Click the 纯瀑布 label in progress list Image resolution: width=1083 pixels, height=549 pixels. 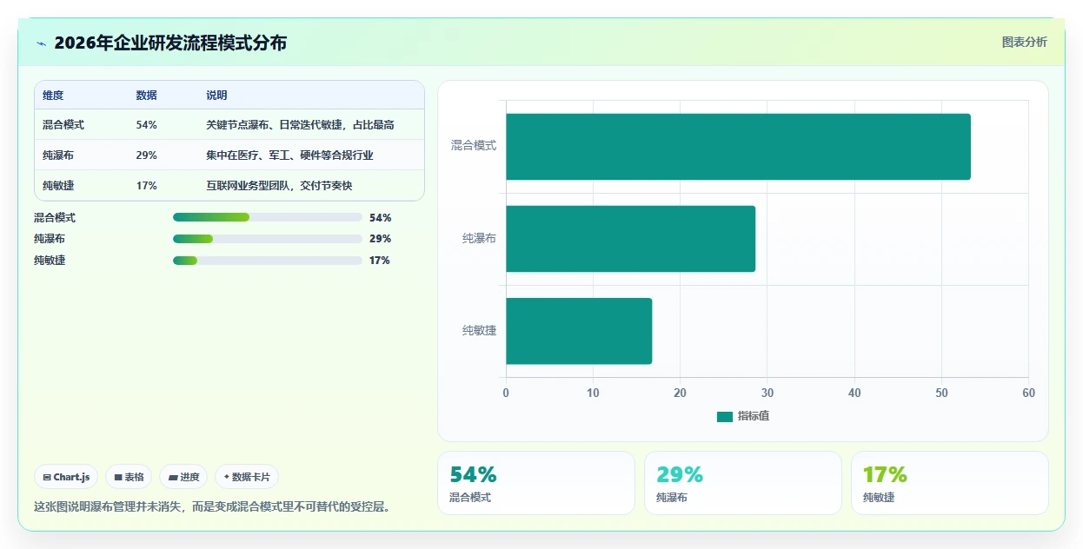pos(50,239)
